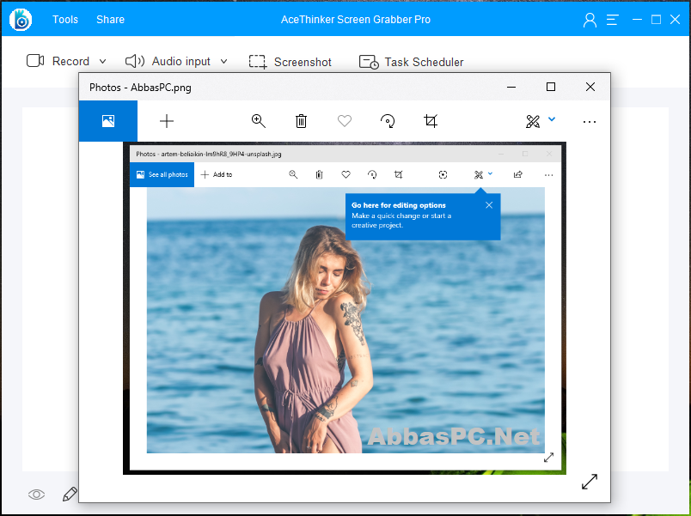Click the Screenshot button label
Viewport: 691px width, 516px height.
[303, 62]
